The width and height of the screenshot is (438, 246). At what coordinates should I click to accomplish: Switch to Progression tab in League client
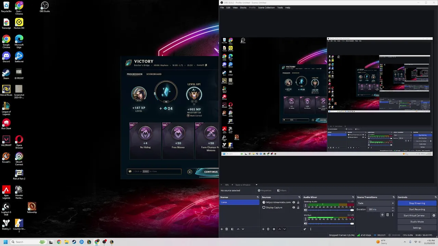click(x=134, y=74)
